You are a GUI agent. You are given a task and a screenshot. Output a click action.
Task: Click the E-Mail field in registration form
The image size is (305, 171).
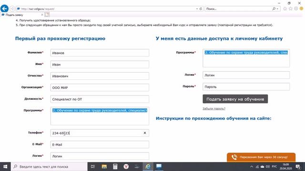(x=100, y=144)
